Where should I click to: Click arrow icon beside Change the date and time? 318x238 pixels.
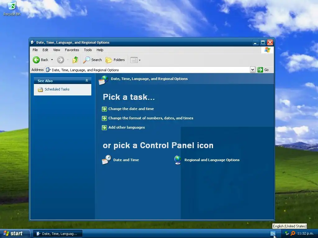pyautogui.click(x=104, y=109)
